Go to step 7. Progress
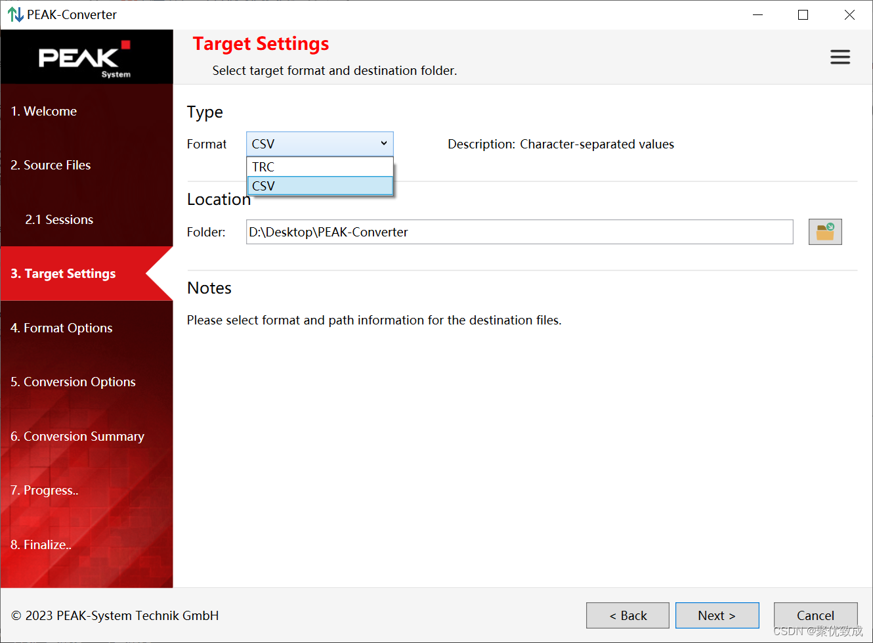The height and width of the screenshot is (643, 873). point(44,490)
